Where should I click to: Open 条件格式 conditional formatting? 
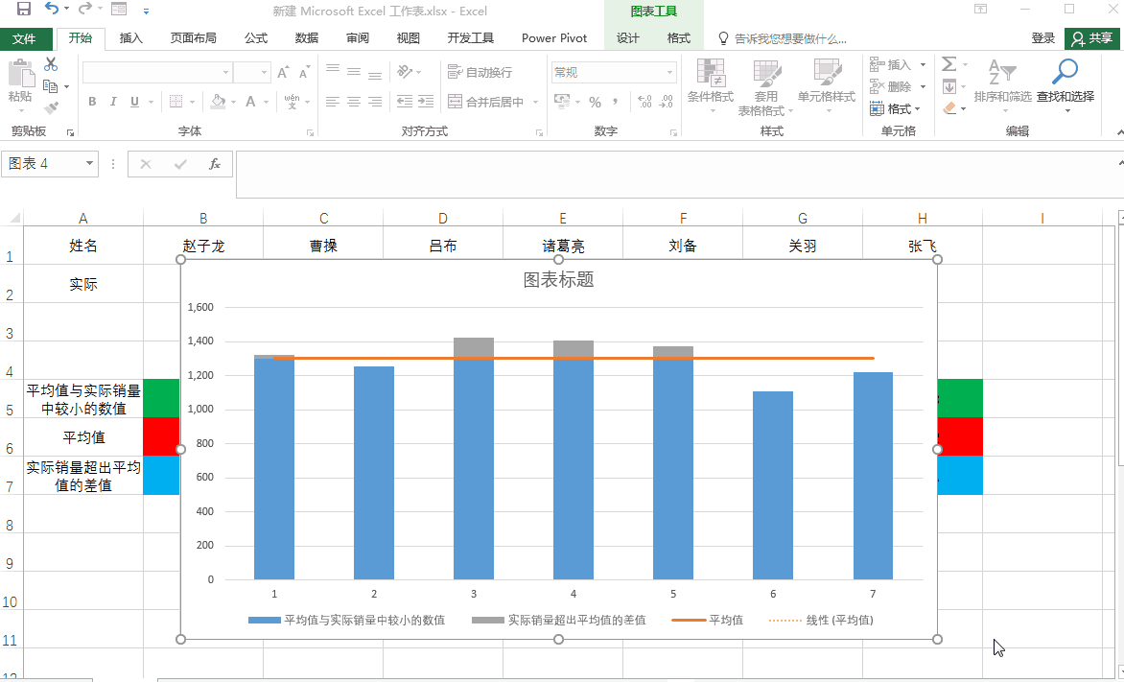[x=711, y=85]
